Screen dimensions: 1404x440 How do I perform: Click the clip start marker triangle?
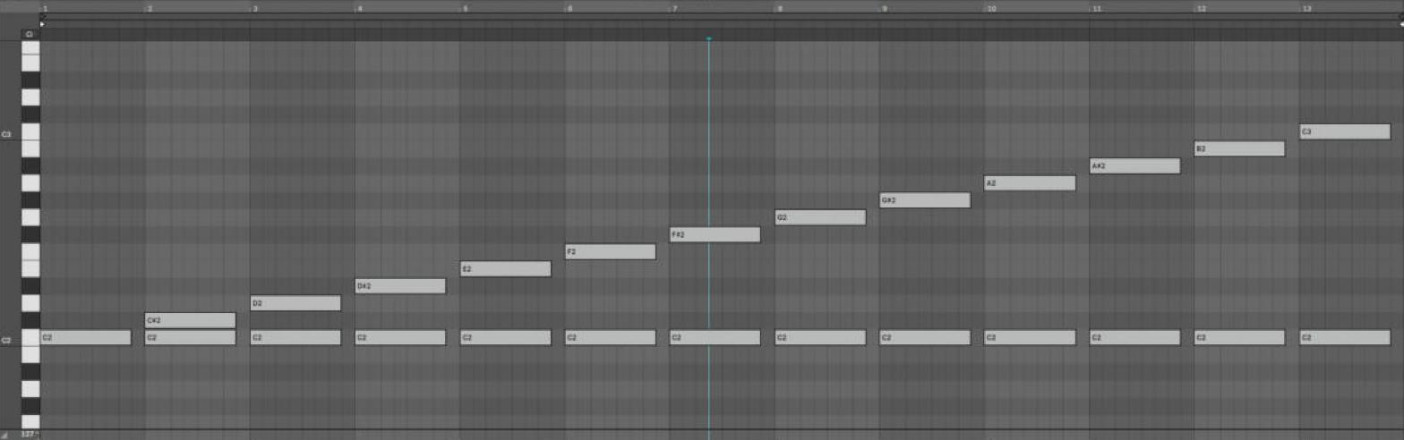pyautogui.click(x=43, y=24)
